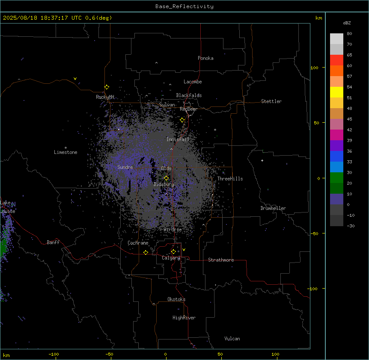Screen dimensions: 369x360
Task: Pick the orange 57-60 dBZ legend swatch
Action: pos(336,71)
